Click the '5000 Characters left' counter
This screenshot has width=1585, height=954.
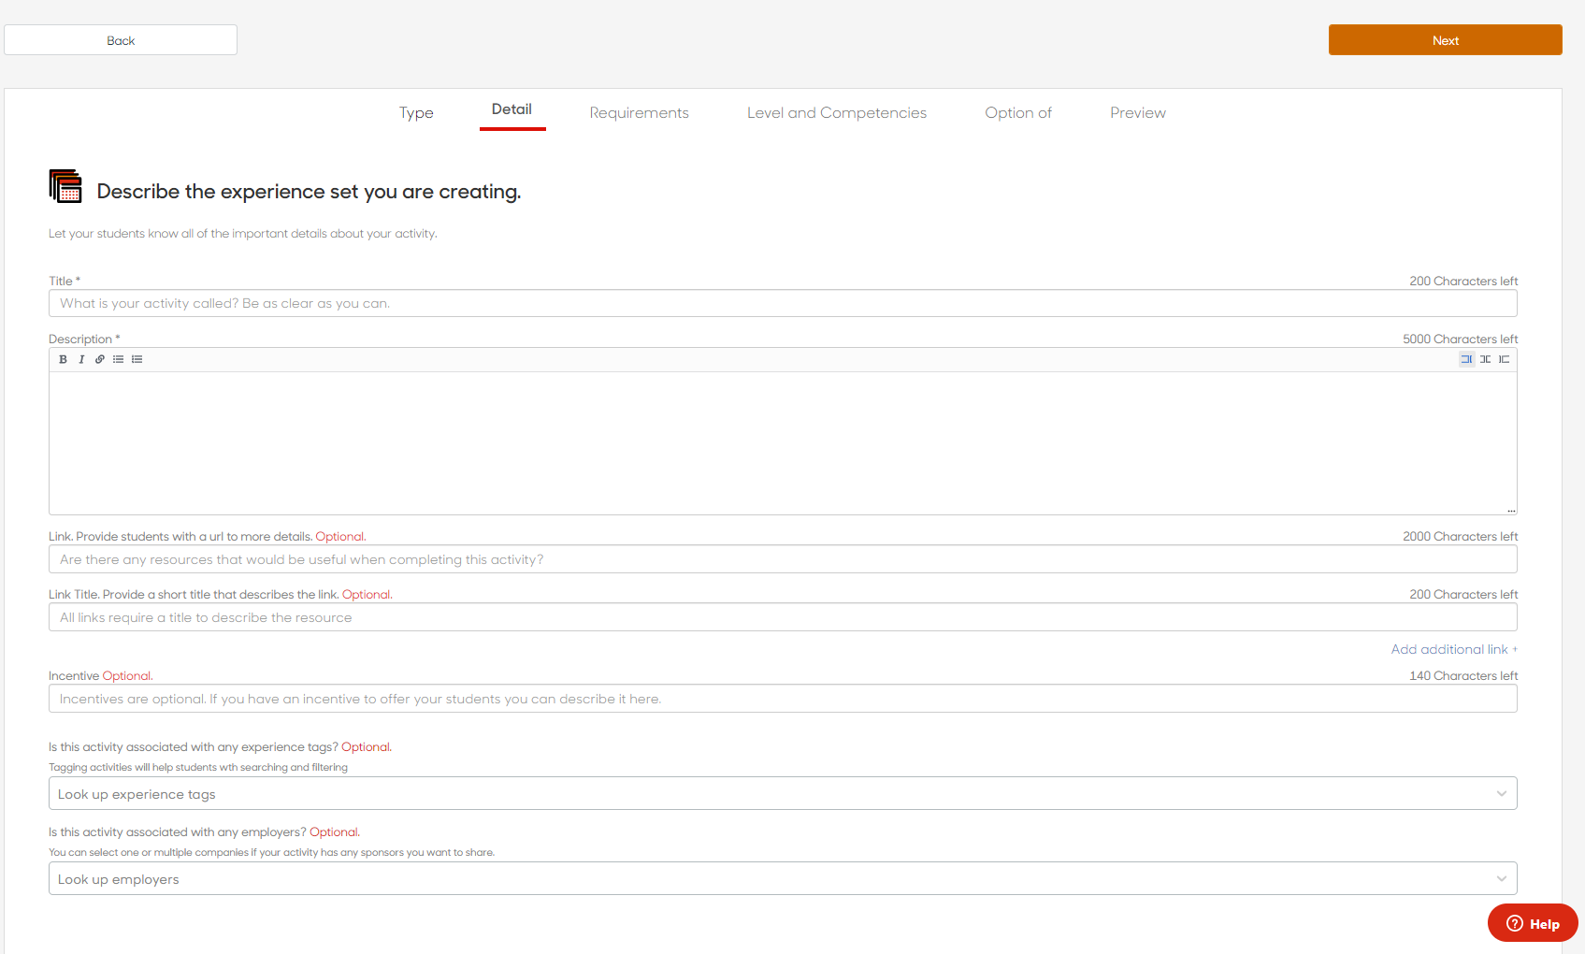[x=1460, y=340]
